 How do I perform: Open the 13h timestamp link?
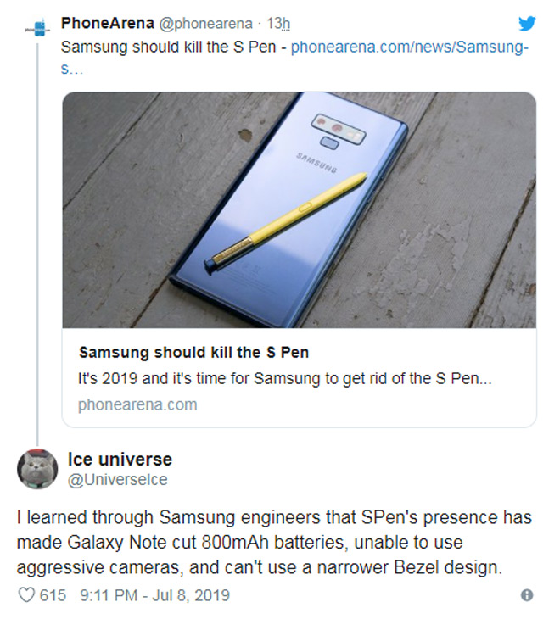(x=278, y=23)
